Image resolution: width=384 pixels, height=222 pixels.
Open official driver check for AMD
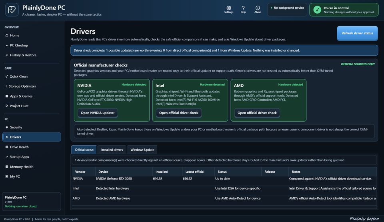pos(257,113)
